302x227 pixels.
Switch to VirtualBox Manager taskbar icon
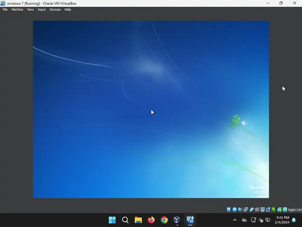point(177,220)
